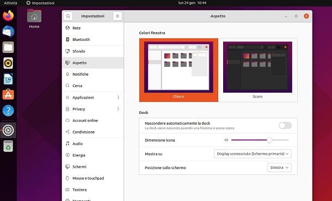Click the Colori finestra heading
This screenshot has height=201, width=332.
(152, 33)
